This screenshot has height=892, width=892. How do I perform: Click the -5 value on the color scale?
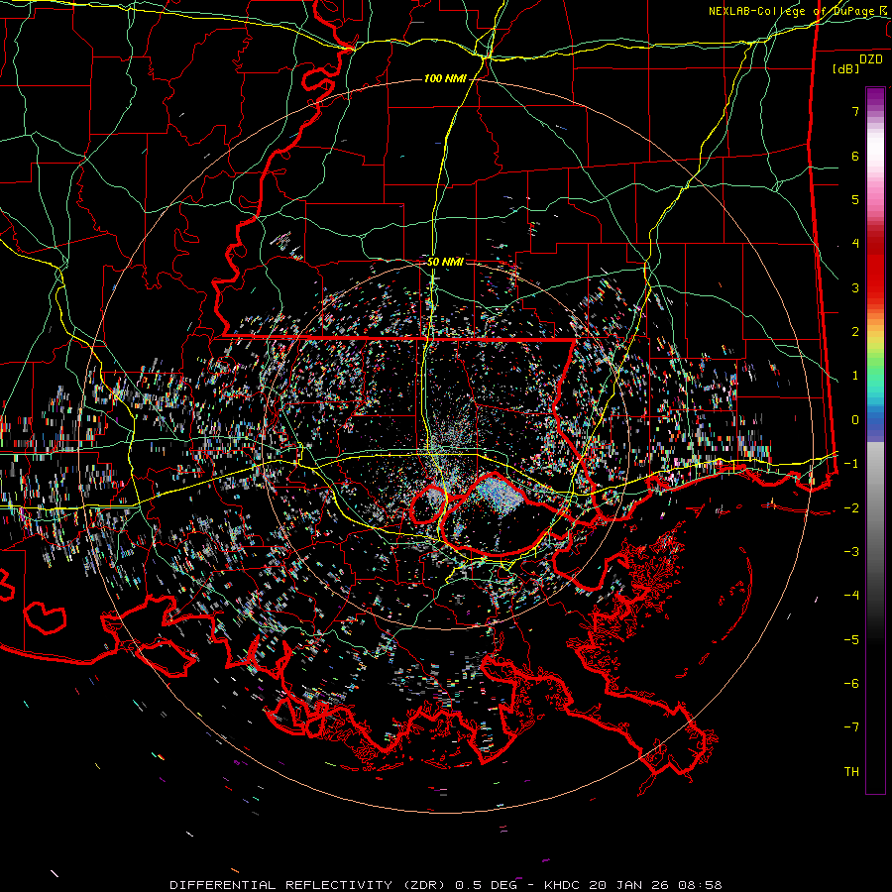[851, 639]
